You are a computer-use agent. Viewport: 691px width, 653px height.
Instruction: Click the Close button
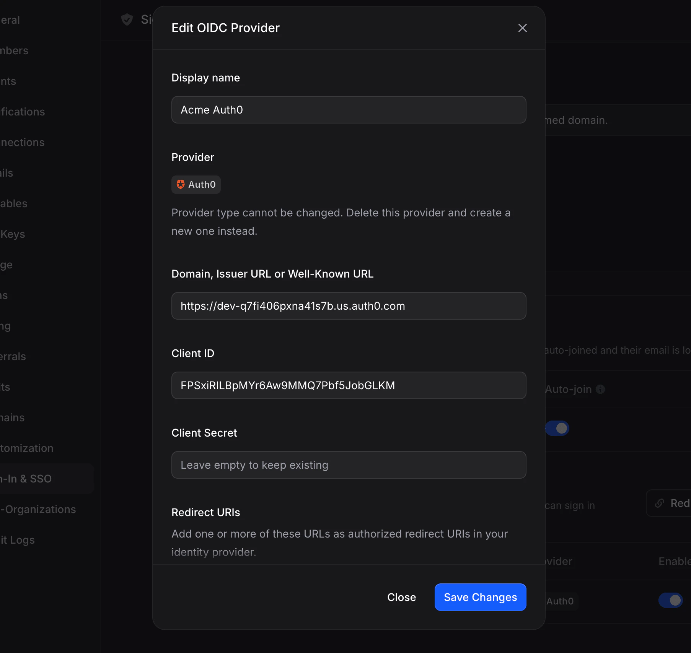[x=401, y=597]
